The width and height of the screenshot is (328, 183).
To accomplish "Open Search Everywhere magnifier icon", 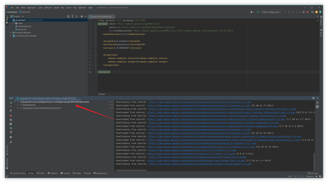I will [313, 12].
